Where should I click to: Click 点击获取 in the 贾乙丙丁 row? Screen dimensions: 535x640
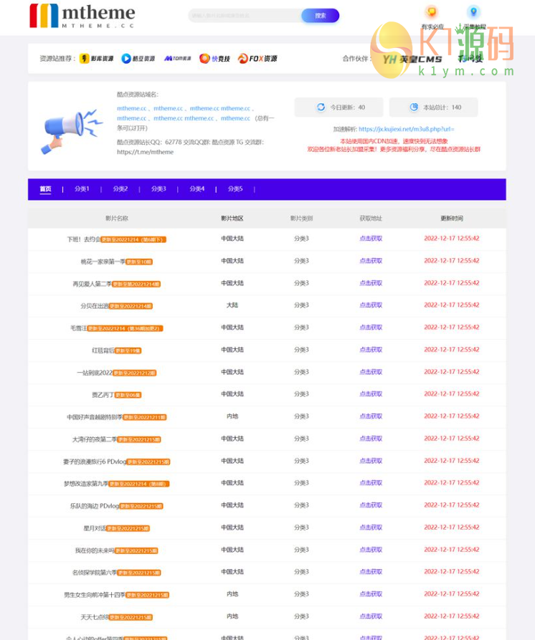[371, 394]
